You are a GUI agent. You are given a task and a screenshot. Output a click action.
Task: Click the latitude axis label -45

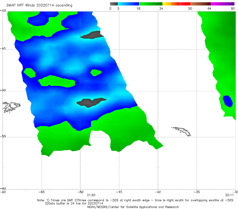click(x=3, y=49)
